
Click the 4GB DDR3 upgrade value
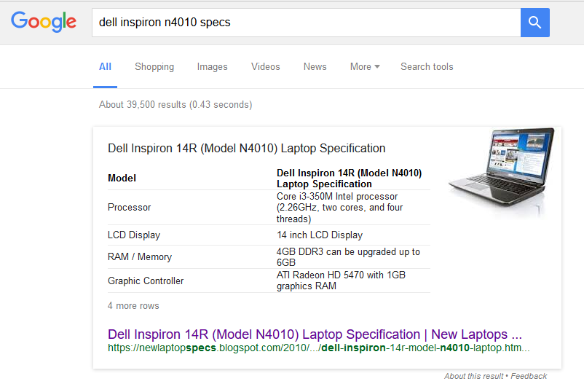pyautogui.click(x=348, y=257)
